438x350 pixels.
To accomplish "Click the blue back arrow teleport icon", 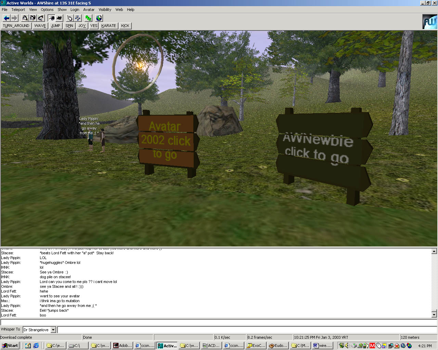I will (x=6, y=18).
